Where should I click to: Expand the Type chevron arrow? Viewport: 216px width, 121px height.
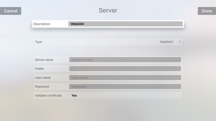tap(180, 42)
